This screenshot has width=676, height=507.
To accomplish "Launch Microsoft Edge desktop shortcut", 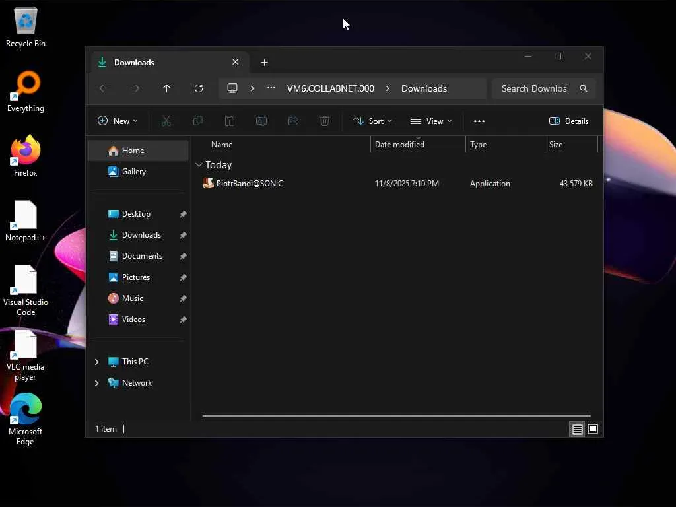I will 26,419.
